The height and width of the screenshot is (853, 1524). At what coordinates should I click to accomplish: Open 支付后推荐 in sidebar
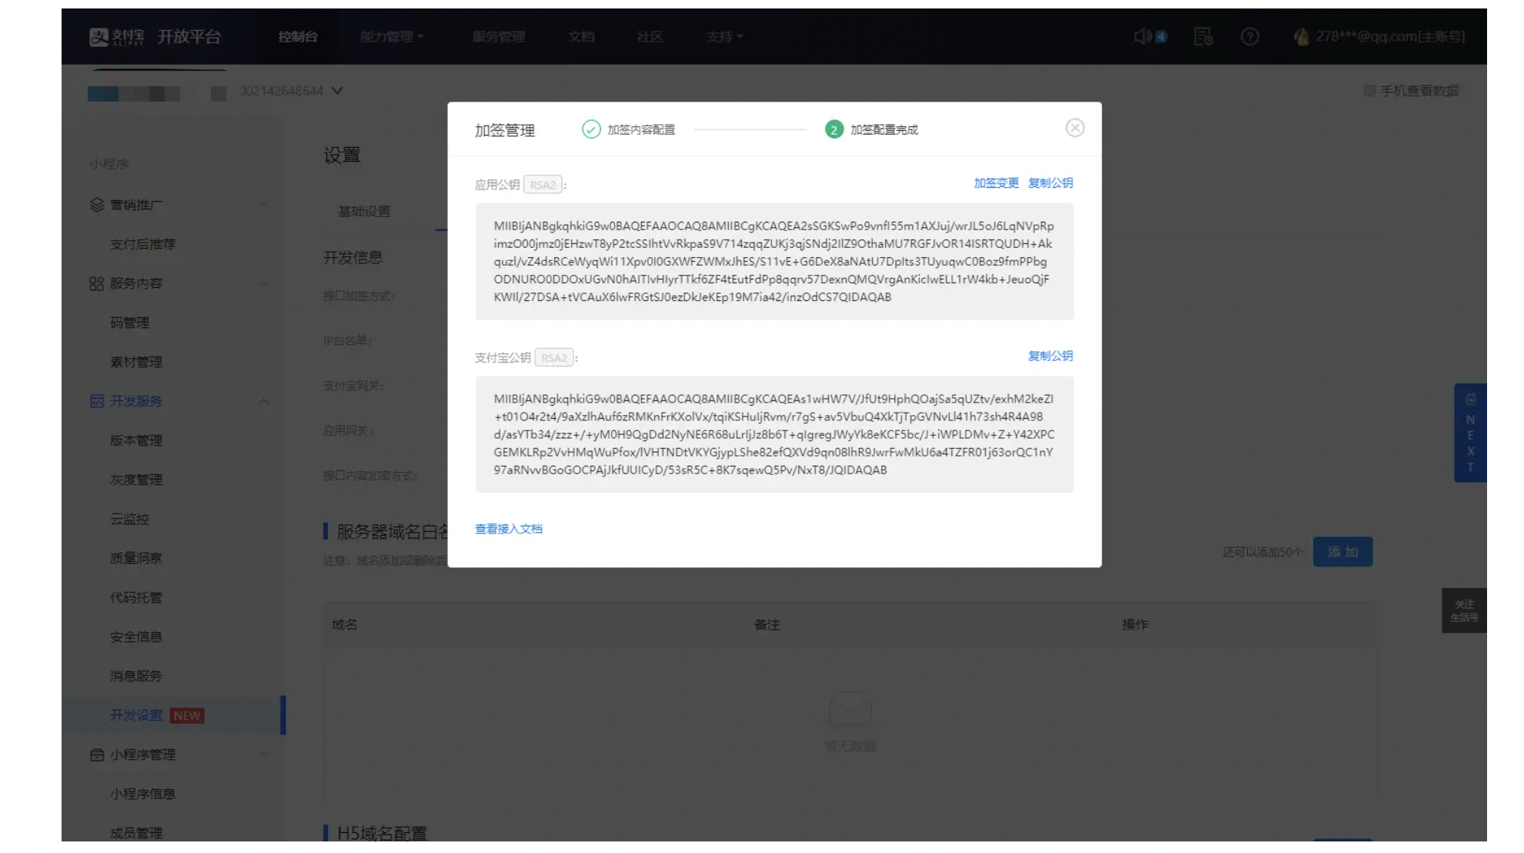pyautogui.click(x=142, y=244)
